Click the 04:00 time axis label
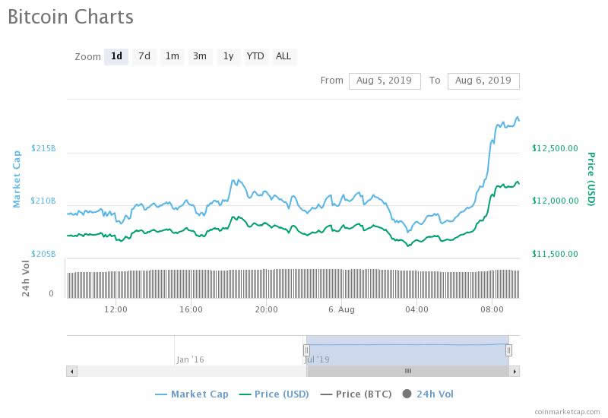The image size is (608, 418). tap(416, 309)
